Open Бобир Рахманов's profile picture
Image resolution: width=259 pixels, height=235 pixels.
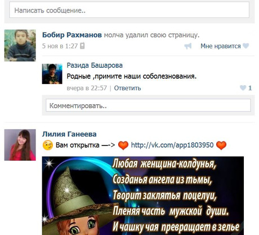point(20,46)
